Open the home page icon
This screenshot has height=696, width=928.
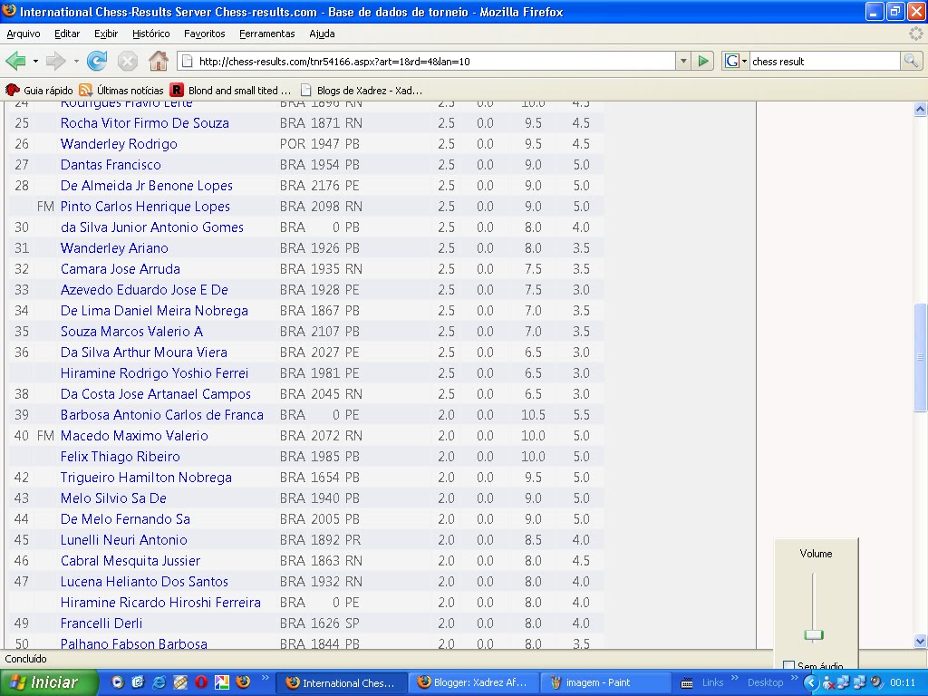point(158,61)
